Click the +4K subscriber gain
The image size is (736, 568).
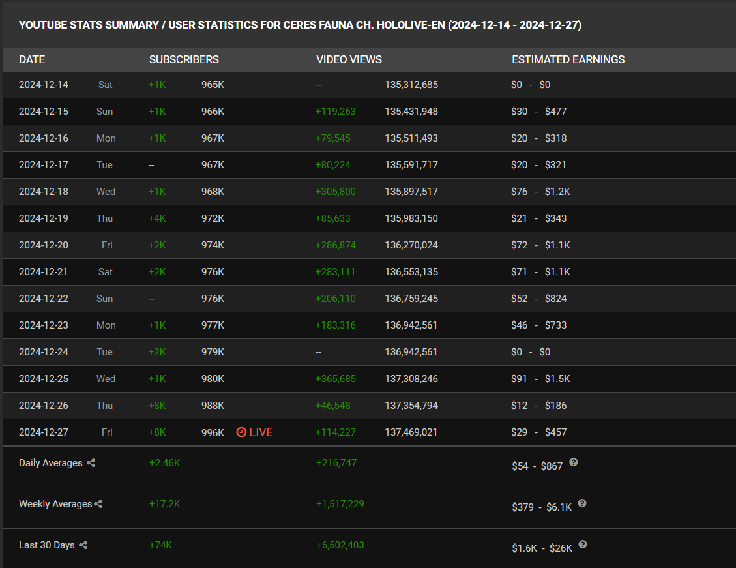[156, 218]
